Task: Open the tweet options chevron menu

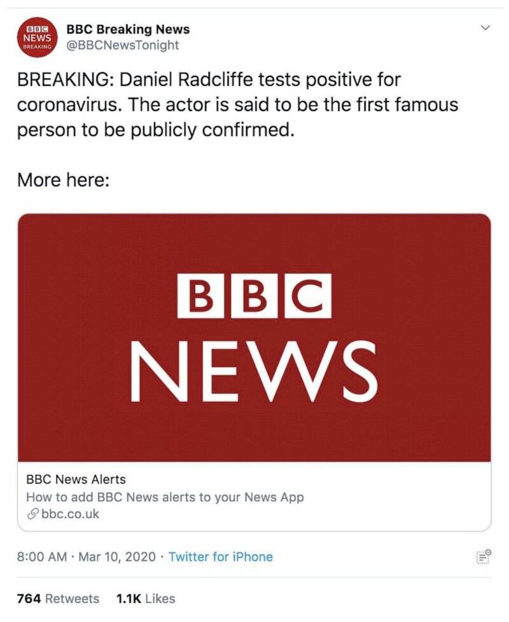Action: [x=485, y=29]
